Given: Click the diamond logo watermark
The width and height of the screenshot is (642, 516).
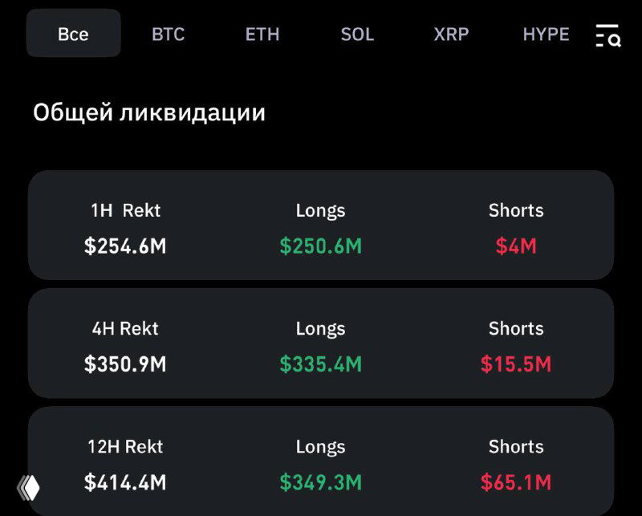Looking at the screenshot, I should 29,488.
